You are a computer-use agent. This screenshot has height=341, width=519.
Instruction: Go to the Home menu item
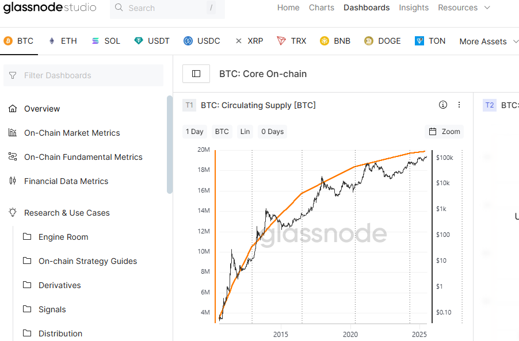288,7
